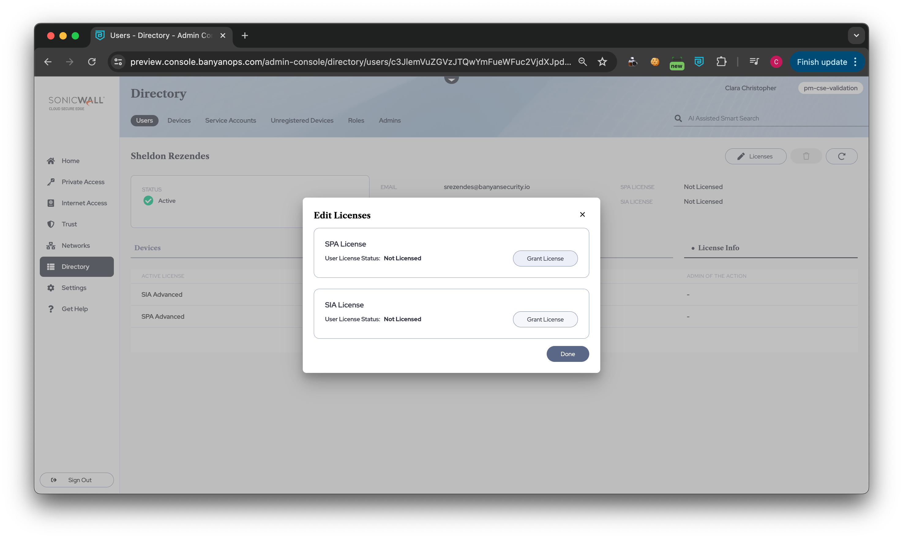Open the browser tab list dropdown
903x539 pixels.
856,35
